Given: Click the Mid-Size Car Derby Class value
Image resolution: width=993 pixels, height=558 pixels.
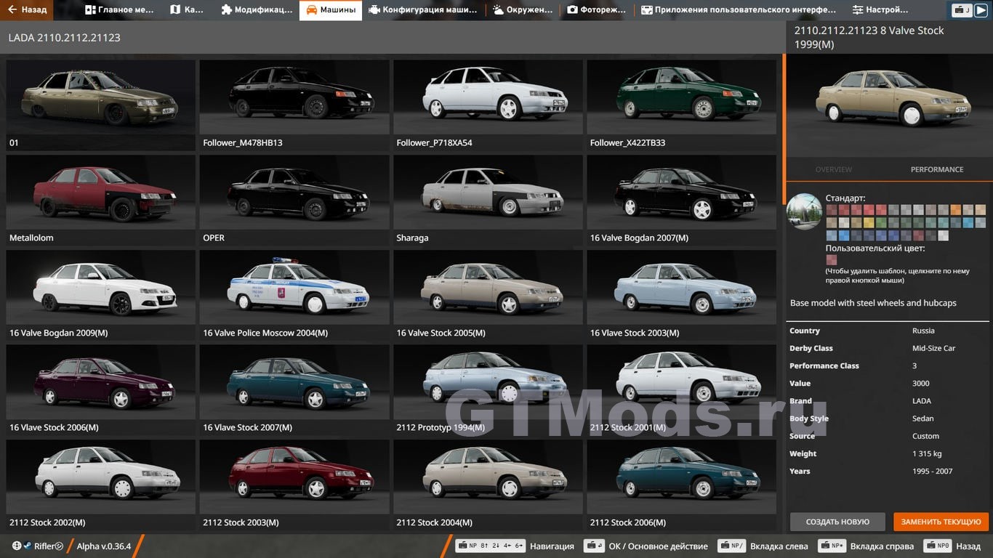Looking at the screenshot, I should click(x=933, y=348).
